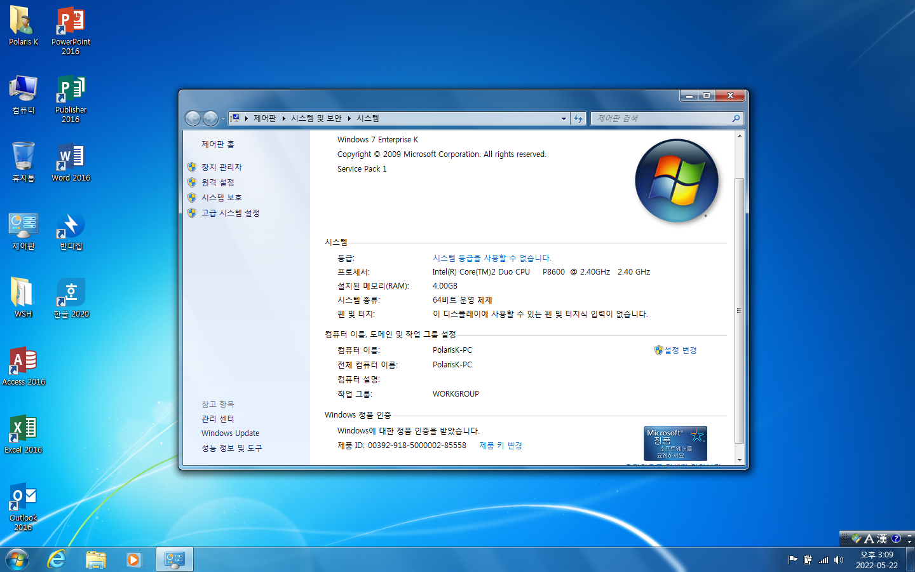The image size is (915, 572).
Task: Open the 휴지통 recycle bin icon
Action: click(23, 163)
